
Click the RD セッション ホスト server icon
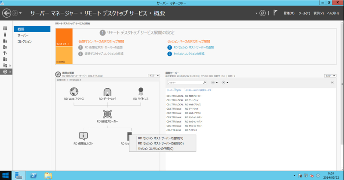click(129, 136)
